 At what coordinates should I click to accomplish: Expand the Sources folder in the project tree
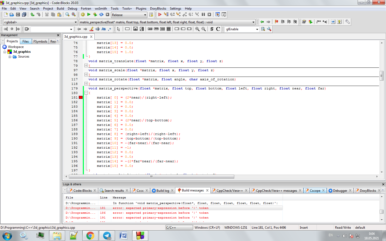click(10, 57)
